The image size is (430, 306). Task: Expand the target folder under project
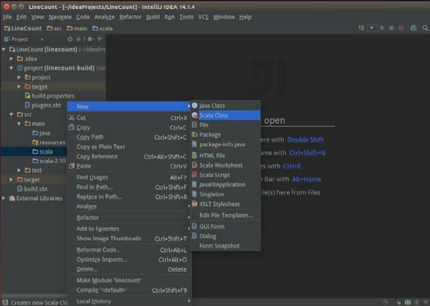pyautogui.click(x=19, y=87)
